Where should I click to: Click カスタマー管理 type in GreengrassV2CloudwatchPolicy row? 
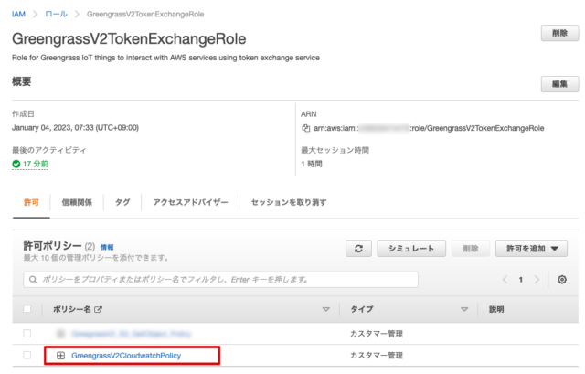(x=376, y=356)
